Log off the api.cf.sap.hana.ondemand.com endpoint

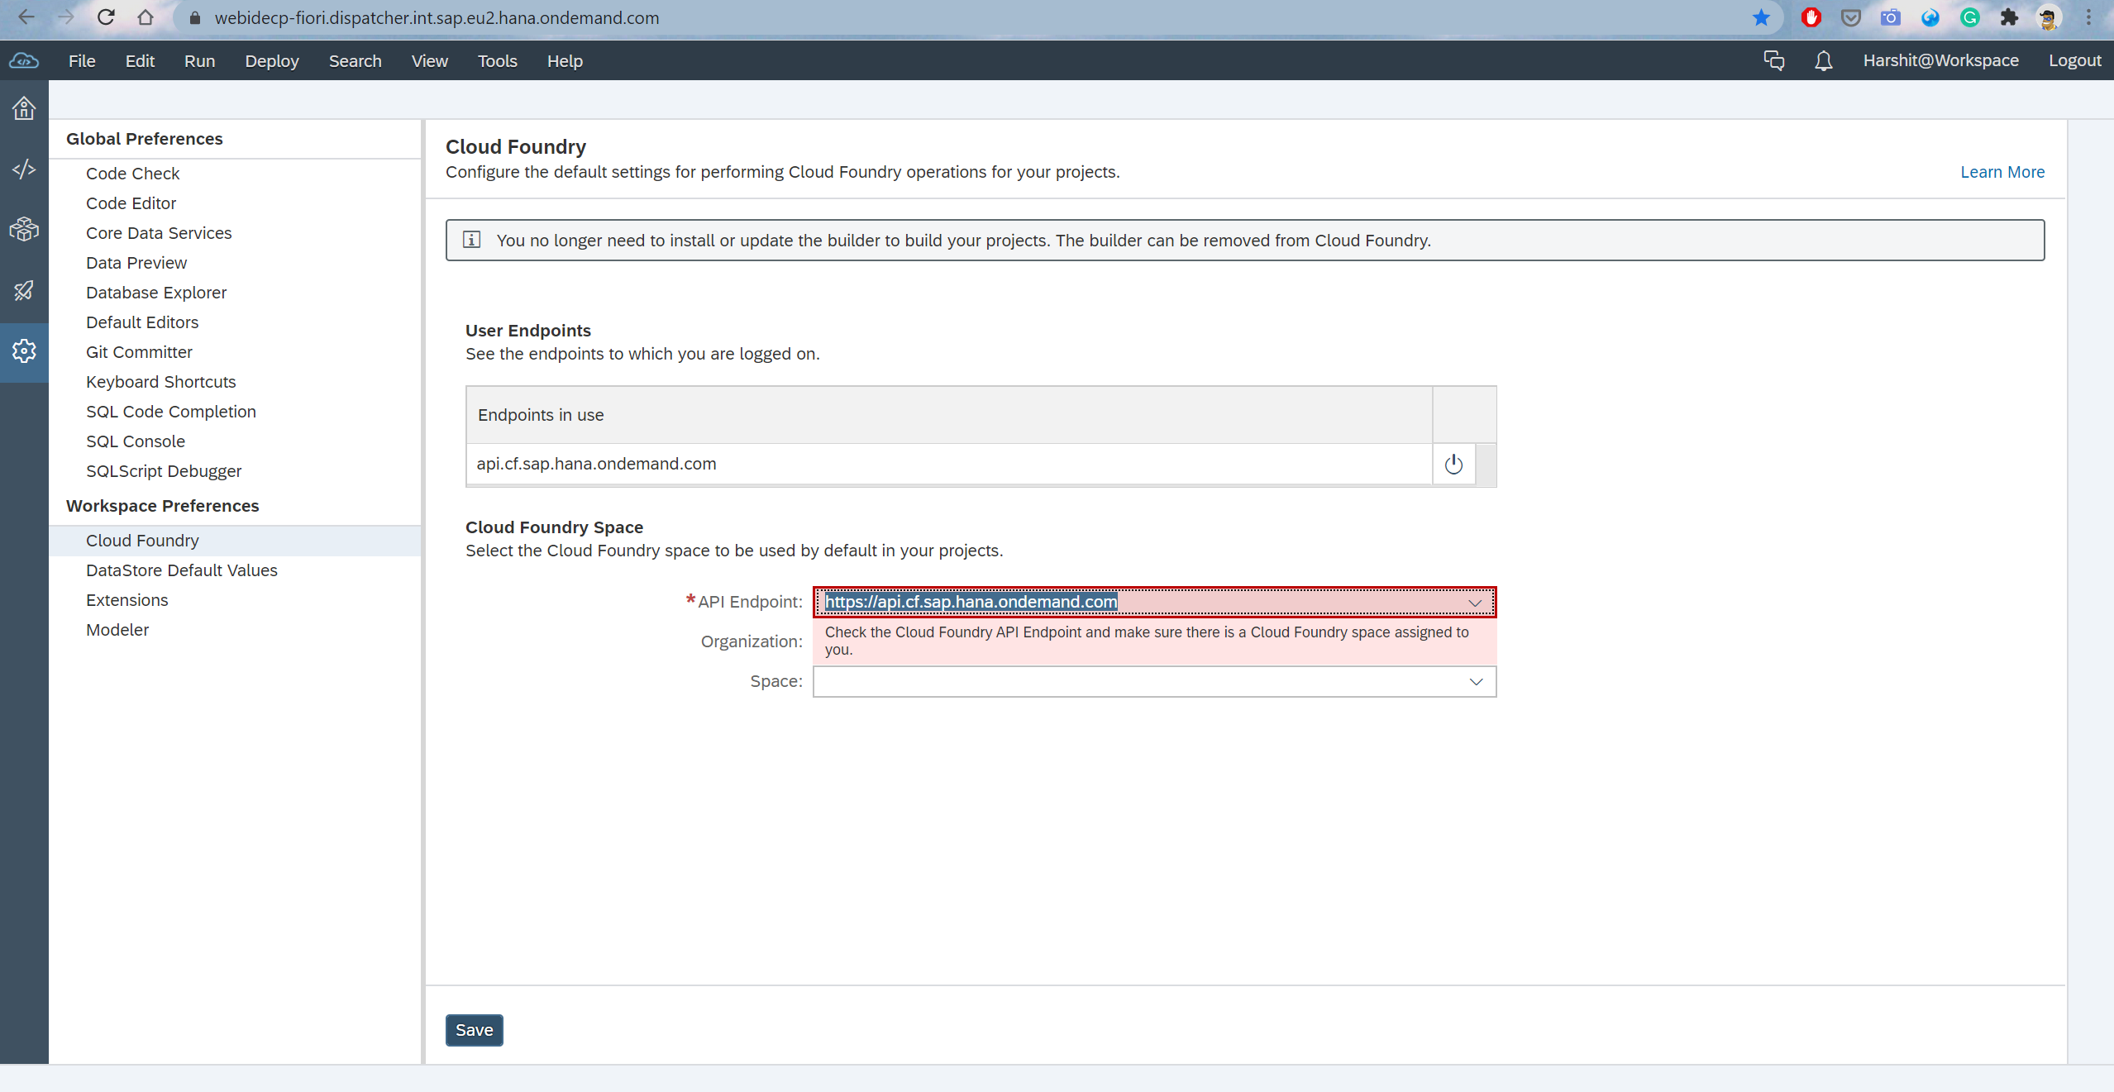coord(1453,464)
